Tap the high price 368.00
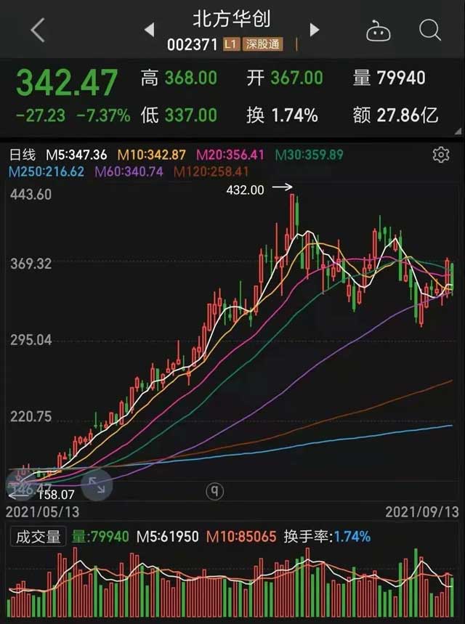Image resolution: width=465 pixels, height=624 pixels. point(191,78)
